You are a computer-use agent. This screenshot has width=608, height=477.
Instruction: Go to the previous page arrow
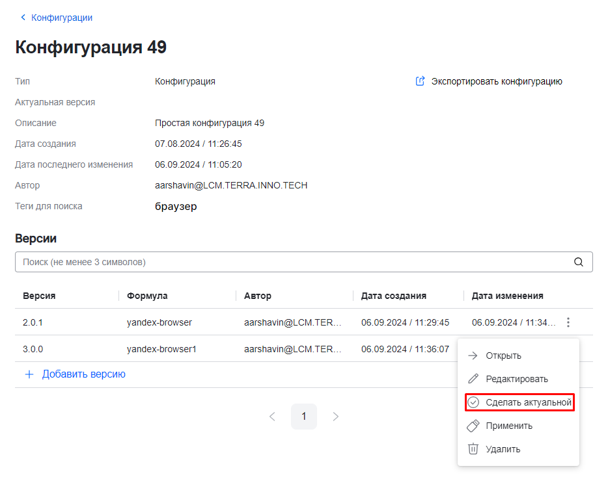coord(272,417)
